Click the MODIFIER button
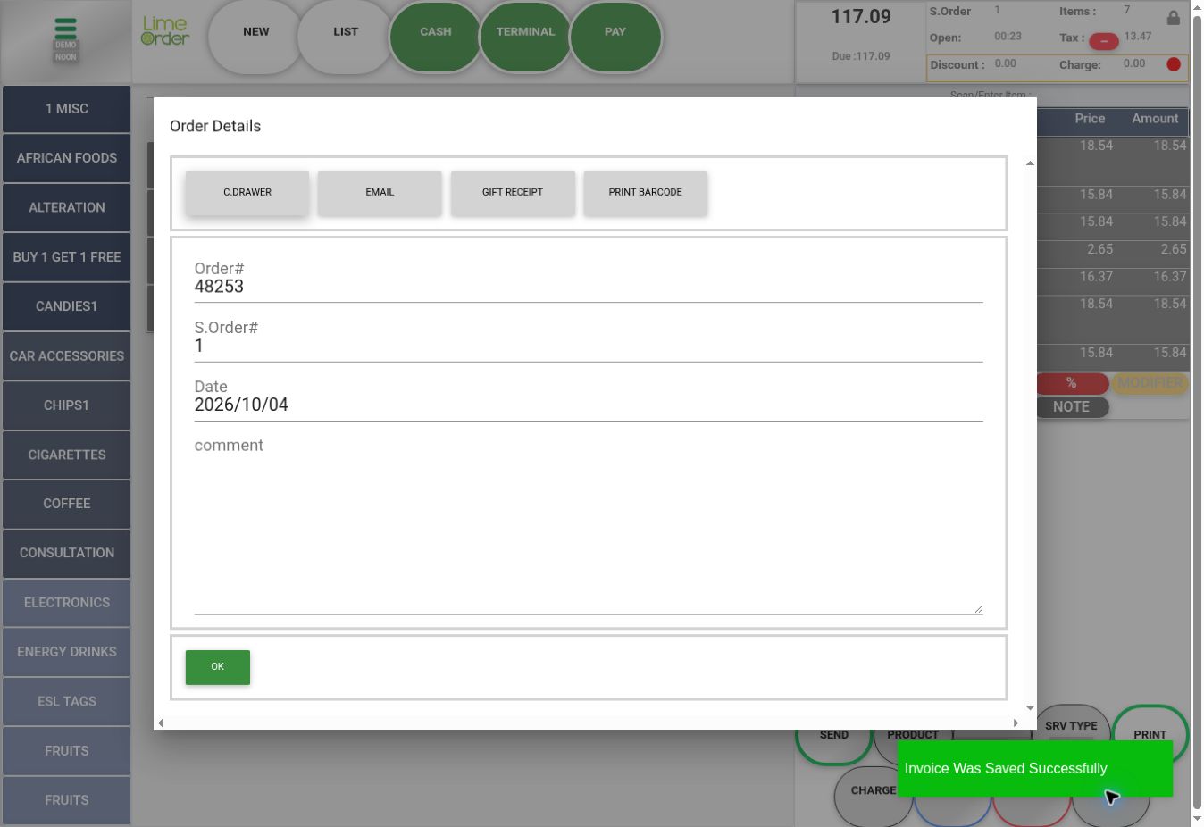 (1150, 383)
